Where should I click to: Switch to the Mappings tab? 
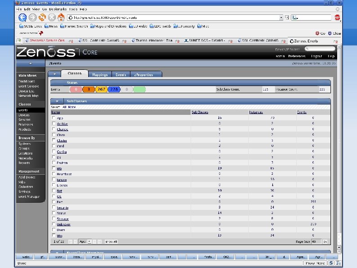100,75
